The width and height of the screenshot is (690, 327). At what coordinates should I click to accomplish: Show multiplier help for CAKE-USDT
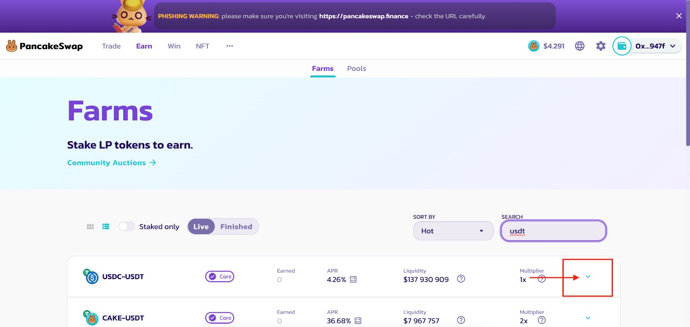(542, 320)
